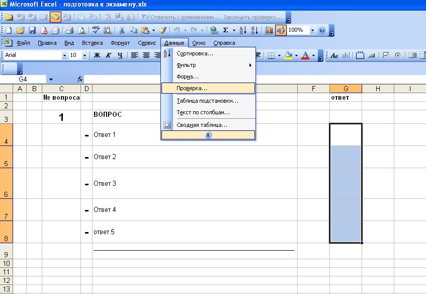Open the Print Preview tool
The image size is (426, 294).
tap(81, 30)
